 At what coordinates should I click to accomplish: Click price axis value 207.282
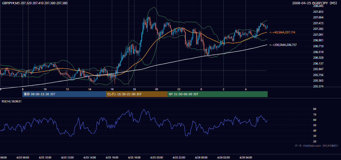click(318, 29)
